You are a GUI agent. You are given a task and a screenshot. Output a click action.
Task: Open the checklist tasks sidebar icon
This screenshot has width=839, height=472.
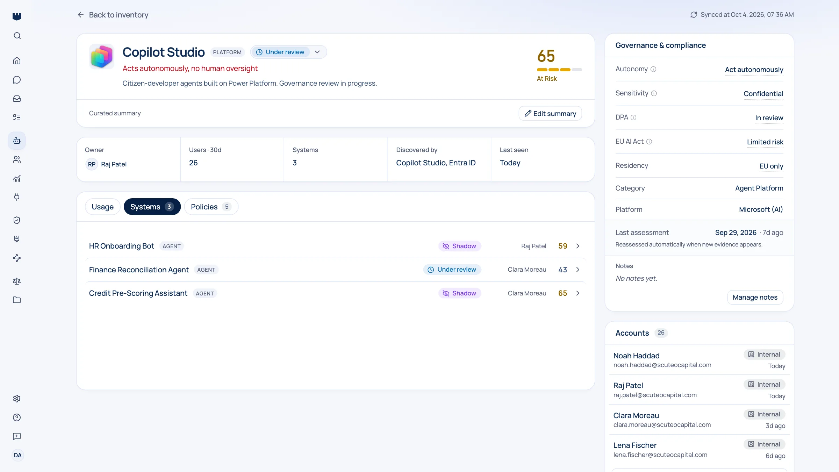17,117
